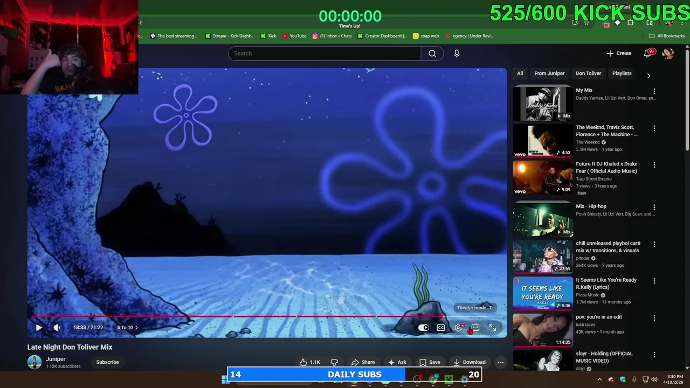Open options for 'slayr - Holding' video
690x388 pixels.
tap(654, 355)
